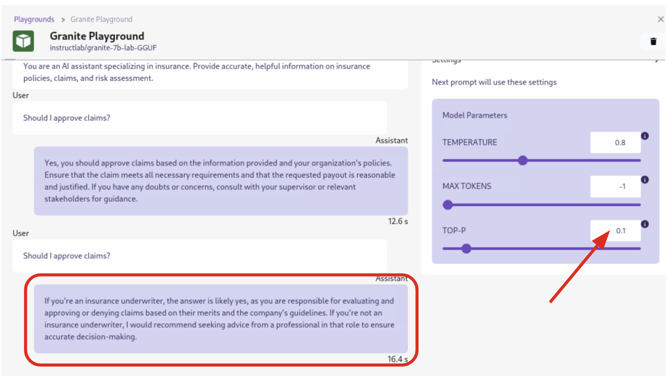Go back to the Playgrounds breadcrumb link
This screenshot has width=669, height=381.
[34, 19]
